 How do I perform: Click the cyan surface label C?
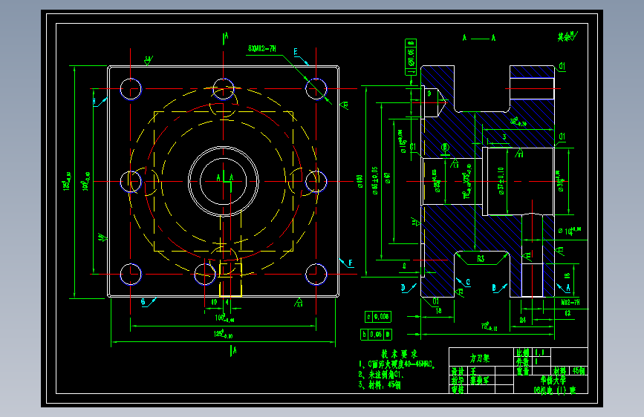tap(468, 283)
